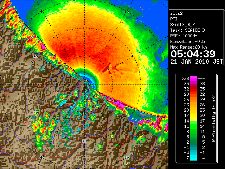Image resolution: width=225 pixels, height=169 pixels.
Task: Click the right-column '38' legend value
Action: click(202, 84)
